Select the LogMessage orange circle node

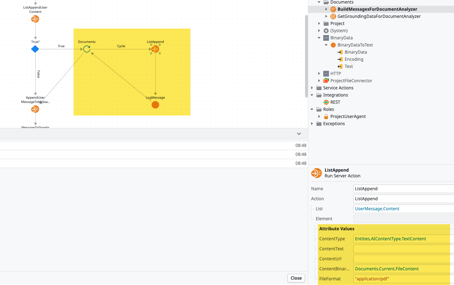155,105
